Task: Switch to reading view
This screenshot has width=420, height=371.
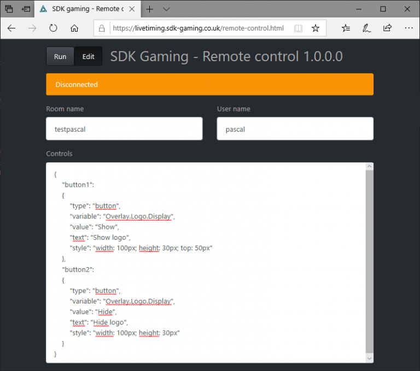Action: point(298,28)
